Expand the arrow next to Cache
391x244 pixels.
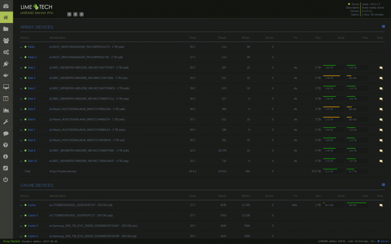(x=21, y=205)
